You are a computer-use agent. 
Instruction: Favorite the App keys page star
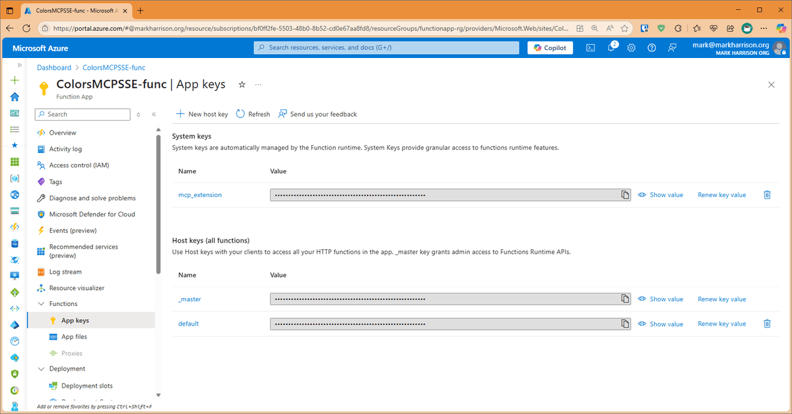coord(242,84)
